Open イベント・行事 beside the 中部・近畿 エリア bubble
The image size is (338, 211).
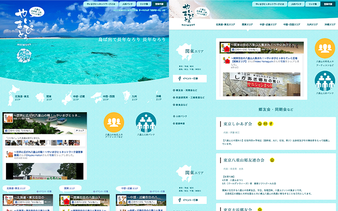[157, 192]
